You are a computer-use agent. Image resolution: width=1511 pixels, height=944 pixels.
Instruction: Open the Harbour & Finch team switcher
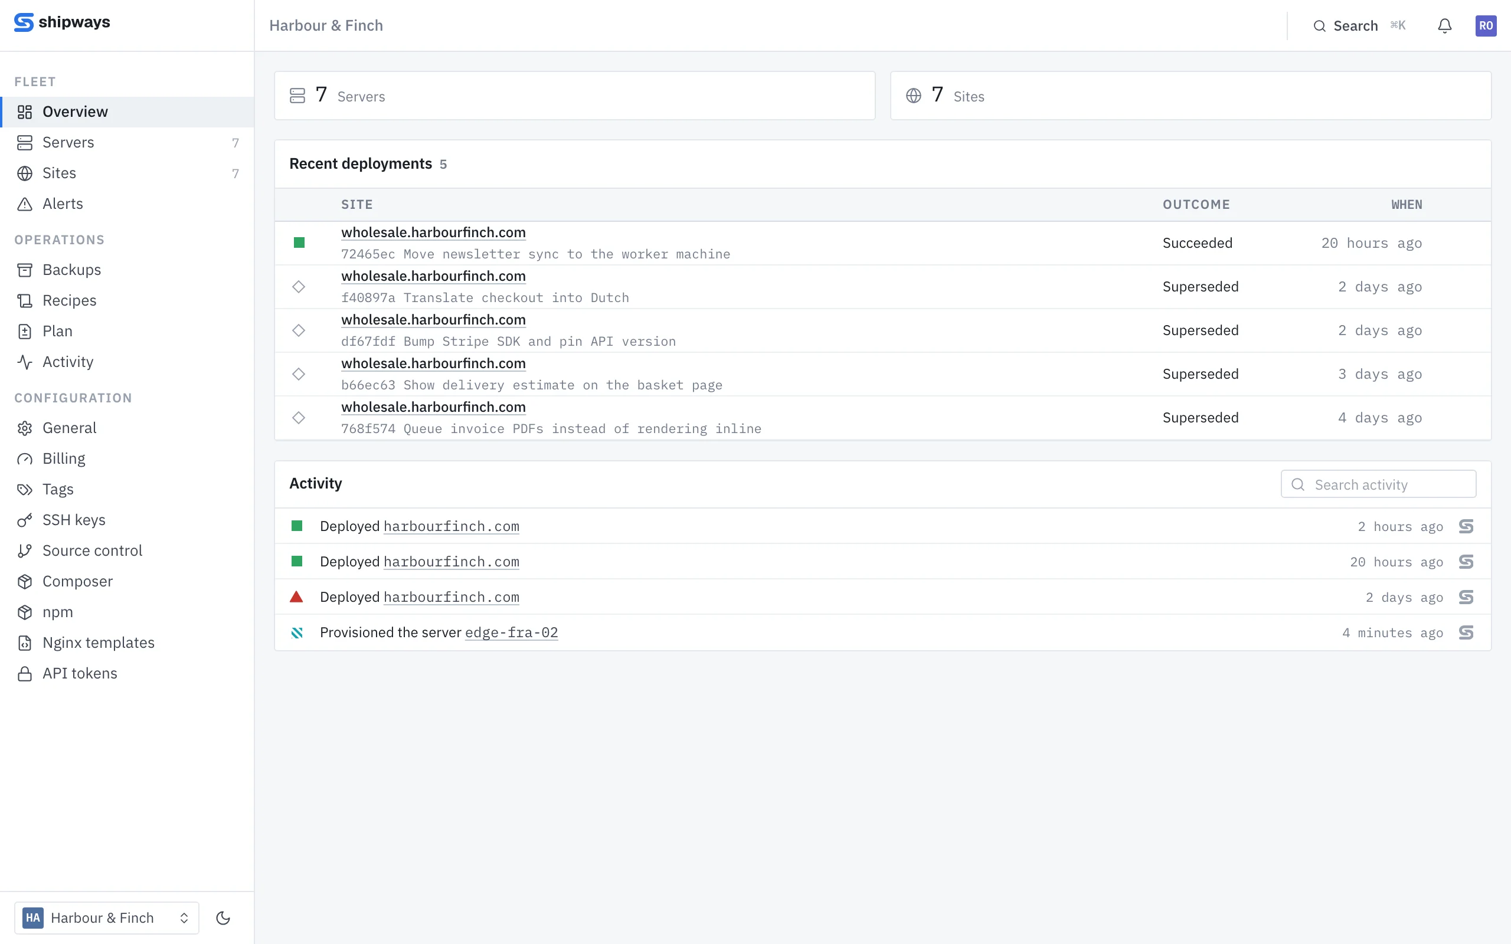(107, 917)
